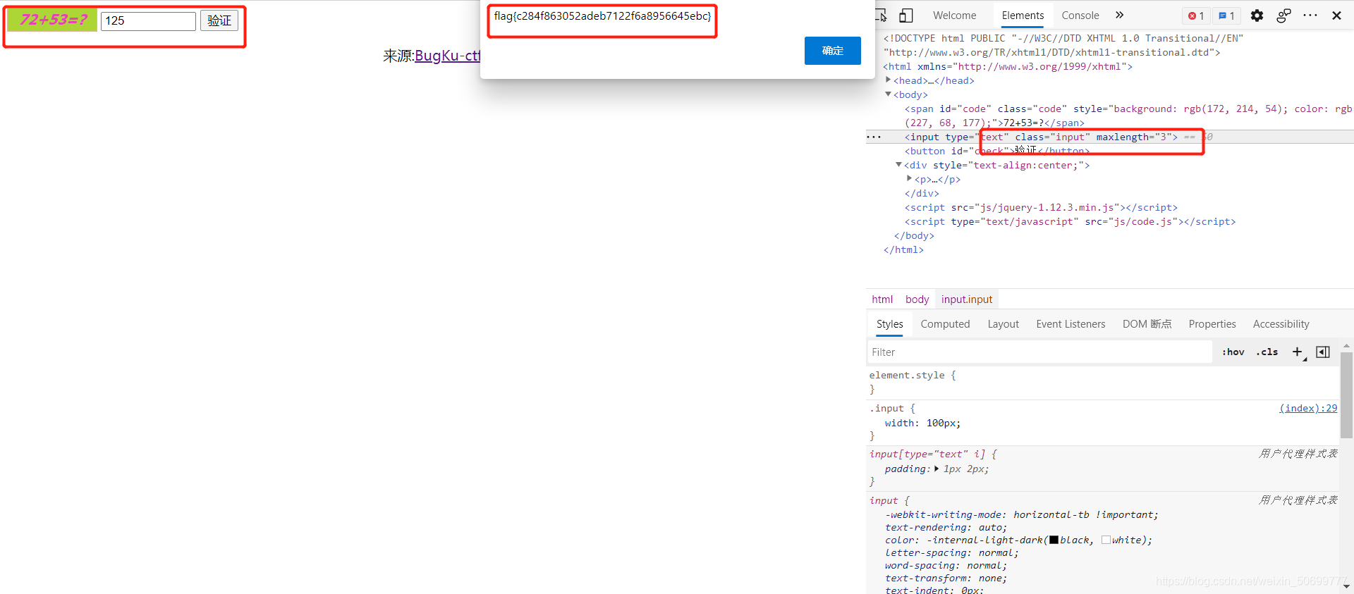Toggle the inspect element picker icon
The height and width of the screenshot is (594, 1354).
click(x=882, y=16)
